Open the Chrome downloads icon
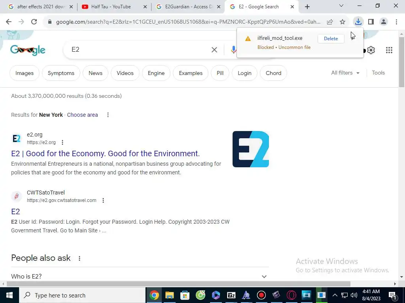The height and width of the screenshot is (303, 405). point(358,22)
